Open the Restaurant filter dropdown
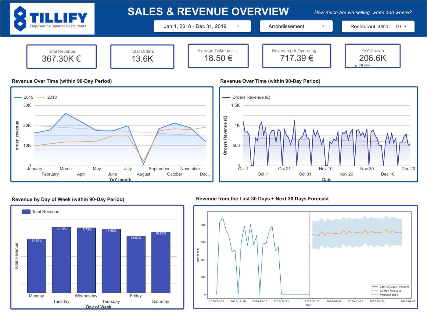The height and width of the screenshot is (320, 427). 378,26
